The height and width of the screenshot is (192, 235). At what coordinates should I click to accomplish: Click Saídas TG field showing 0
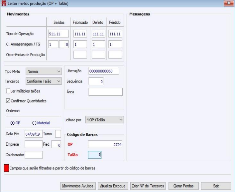[x=64, y=44]
